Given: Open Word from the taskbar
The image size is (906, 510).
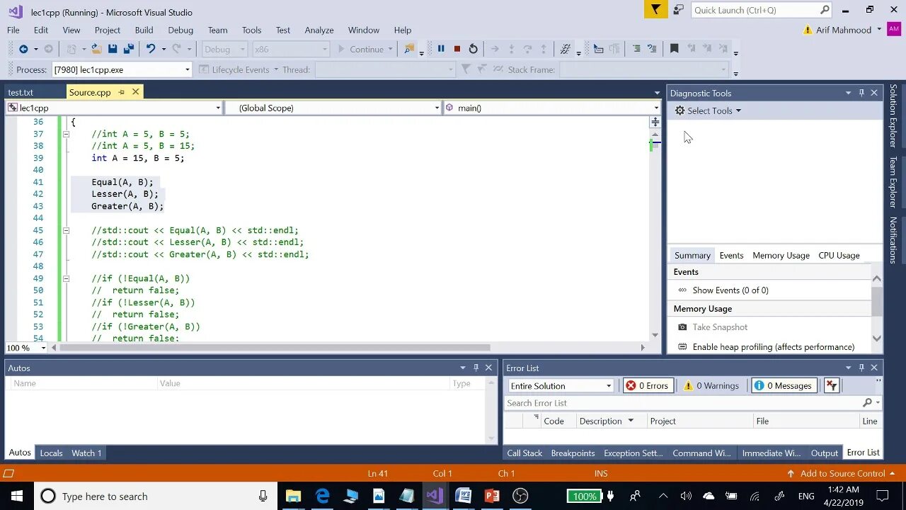Looking at the screenshot, I should tap(464, 496).
